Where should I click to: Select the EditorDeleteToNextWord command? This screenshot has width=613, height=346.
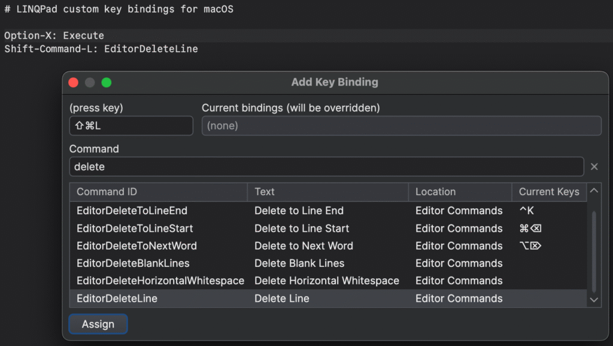coord(136,246)
